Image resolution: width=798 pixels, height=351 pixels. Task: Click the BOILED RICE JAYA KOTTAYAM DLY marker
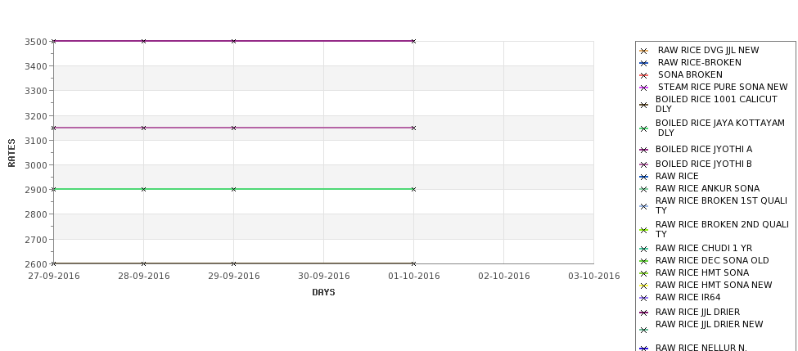[x=644, y=128]
